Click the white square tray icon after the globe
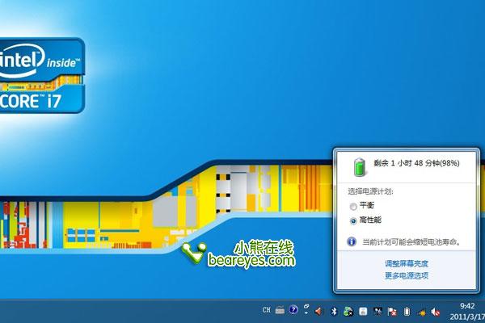This screenshot has height=323, width=485. (363, 311)
